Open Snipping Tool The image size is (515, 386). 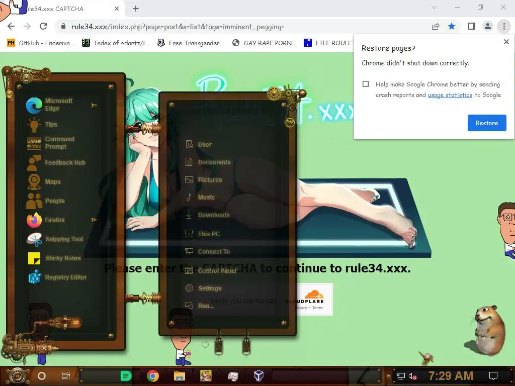[55, 239]
